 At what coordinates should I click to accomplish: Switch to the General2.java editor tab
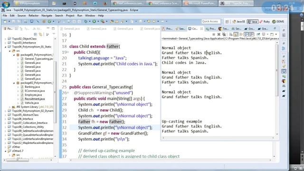(x=96, y=28)
